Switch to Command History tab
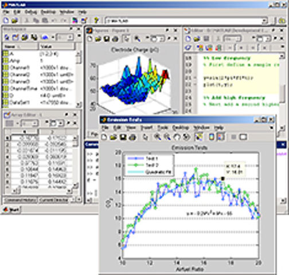 pyautogui.click(x=20, y=200)
